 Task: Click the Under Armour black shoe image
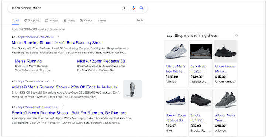(x=226, y=52)
